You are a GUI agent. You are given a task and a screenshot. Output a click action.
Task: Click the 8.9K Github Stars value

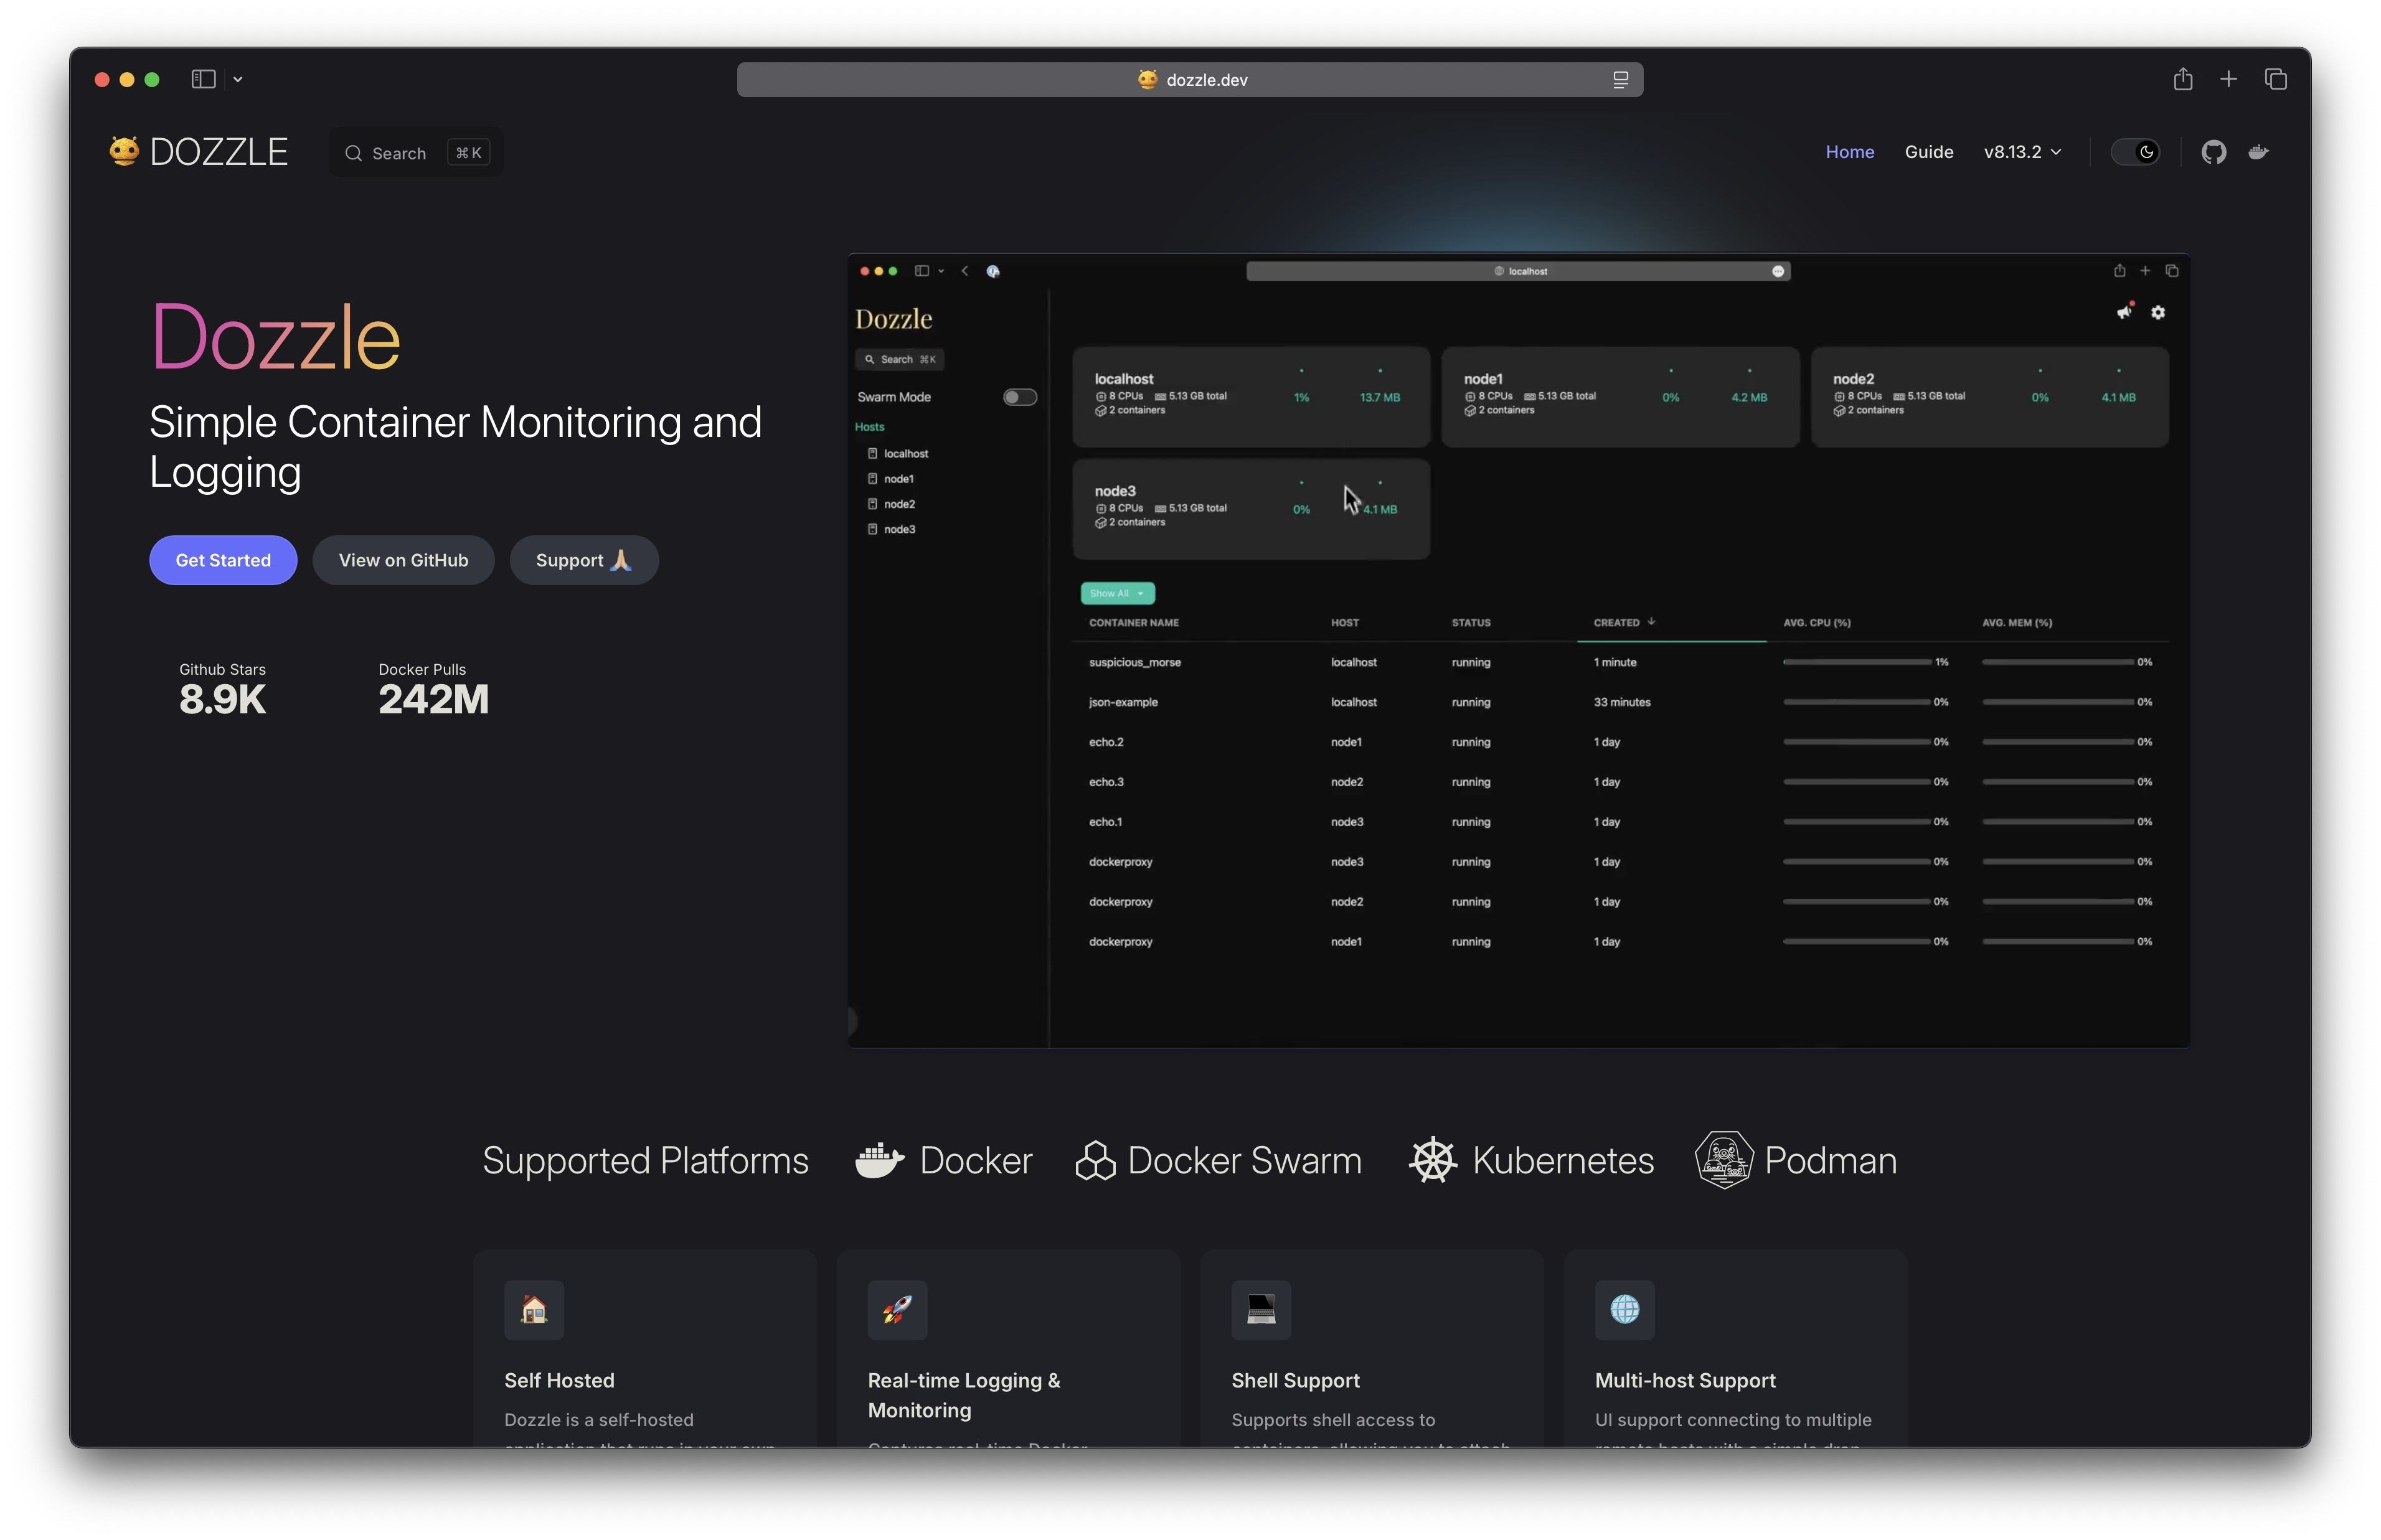click(x=222, y=700)
